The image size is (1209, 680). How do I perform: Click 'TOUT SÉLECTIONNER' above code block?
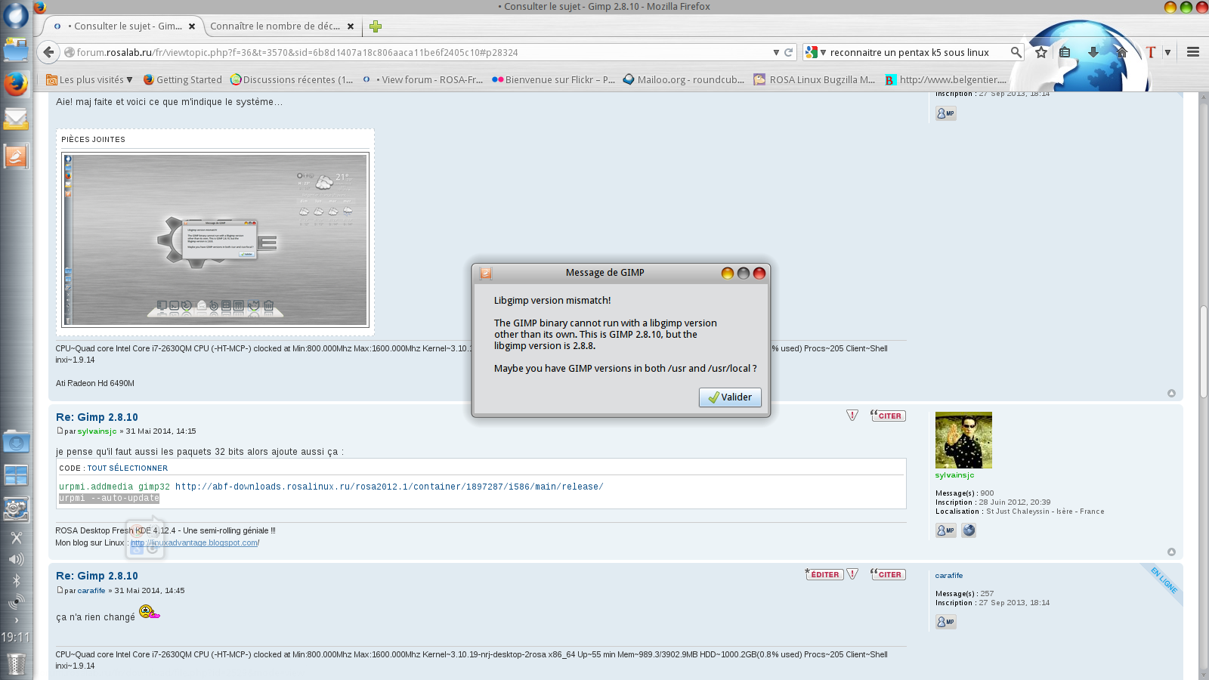click(128, 468)
